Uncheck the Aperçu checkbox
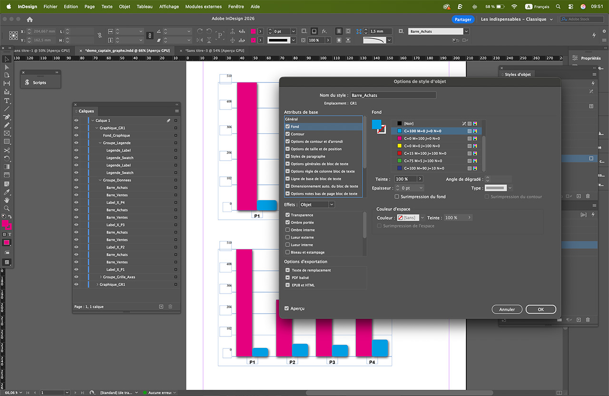The height and width of the screenshot is (396, 609). click(287, 309)
